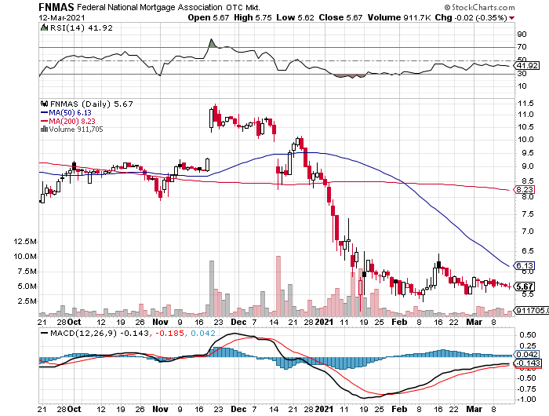The image size is (549, 416).
Task: Click the Low 5.62 value
Action: pos(295,17)
